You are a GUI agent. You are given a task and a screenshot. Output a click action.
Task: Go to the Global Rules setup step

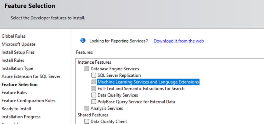14,36
